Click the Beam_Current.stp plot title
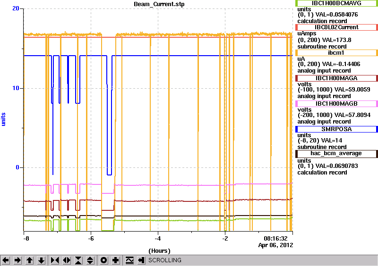 click(159, 4)
